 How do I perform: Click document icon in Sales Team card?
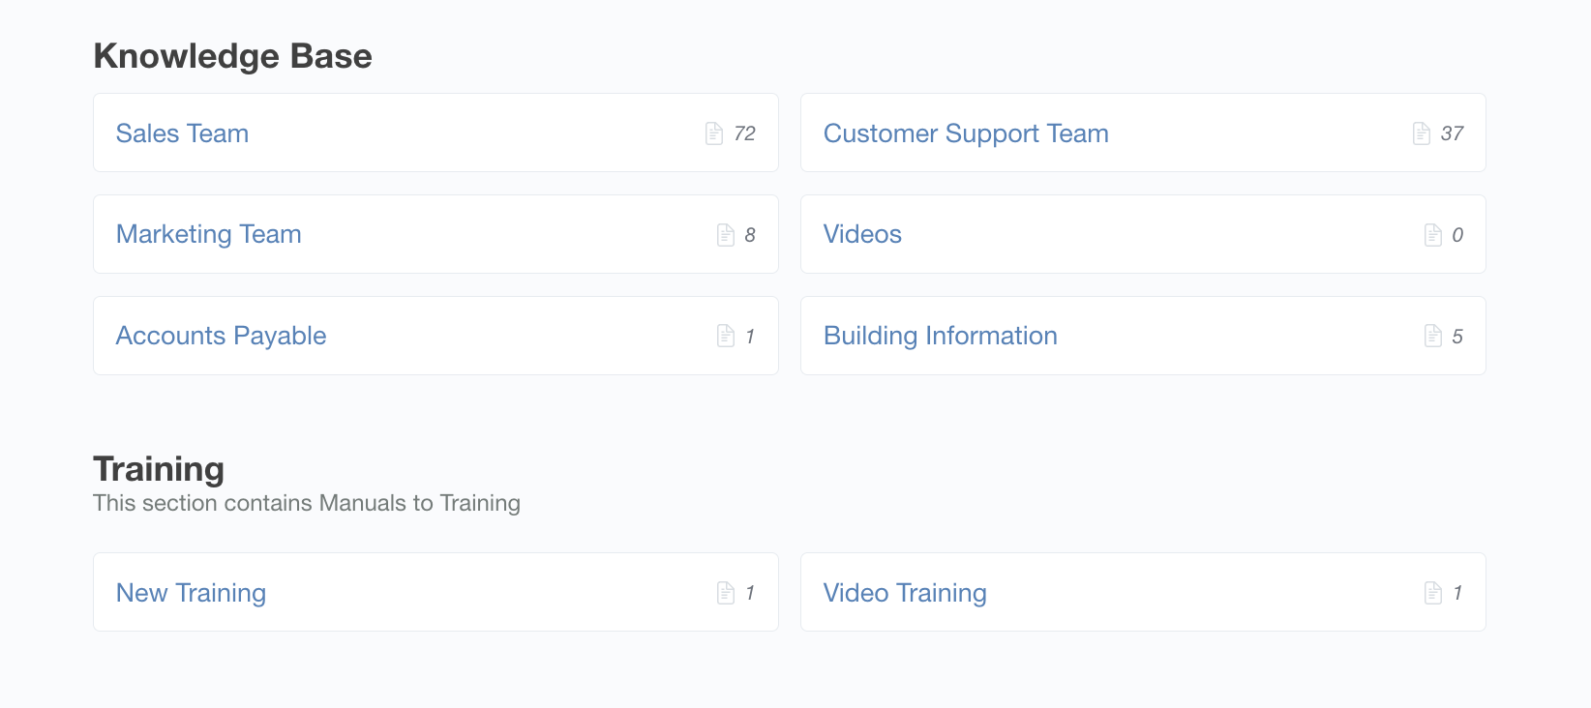[x=714, y=133]
